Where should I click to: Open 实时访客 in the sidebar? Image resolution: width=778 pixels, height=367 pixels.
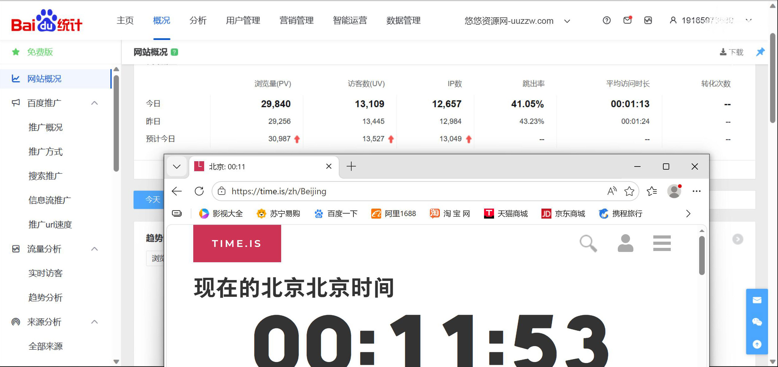tap(46, 273)
